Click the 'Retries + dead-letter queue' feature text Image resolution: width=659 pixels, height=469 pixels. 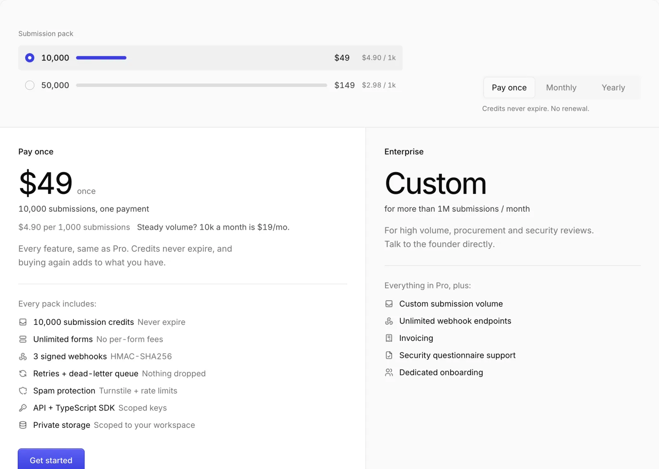click(x=86, y=373)
